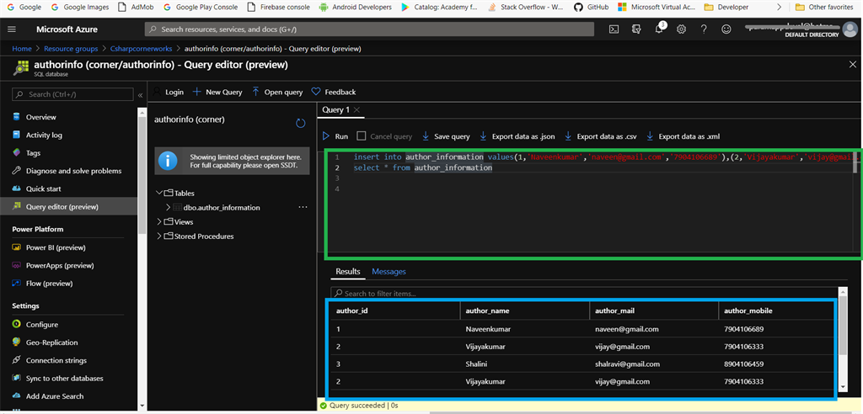Click the Search to filter items field

[x=583, y=294]
